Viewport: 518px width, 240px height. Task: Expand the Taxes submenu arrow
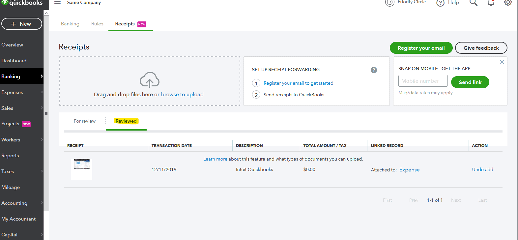point(42,171)
